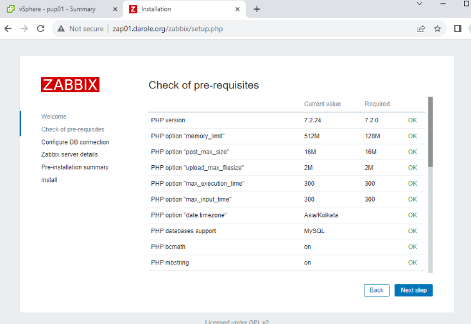Click the 128M required memory_limit value
Viewport: 471px width, 324px height.
tap(372, 136)
